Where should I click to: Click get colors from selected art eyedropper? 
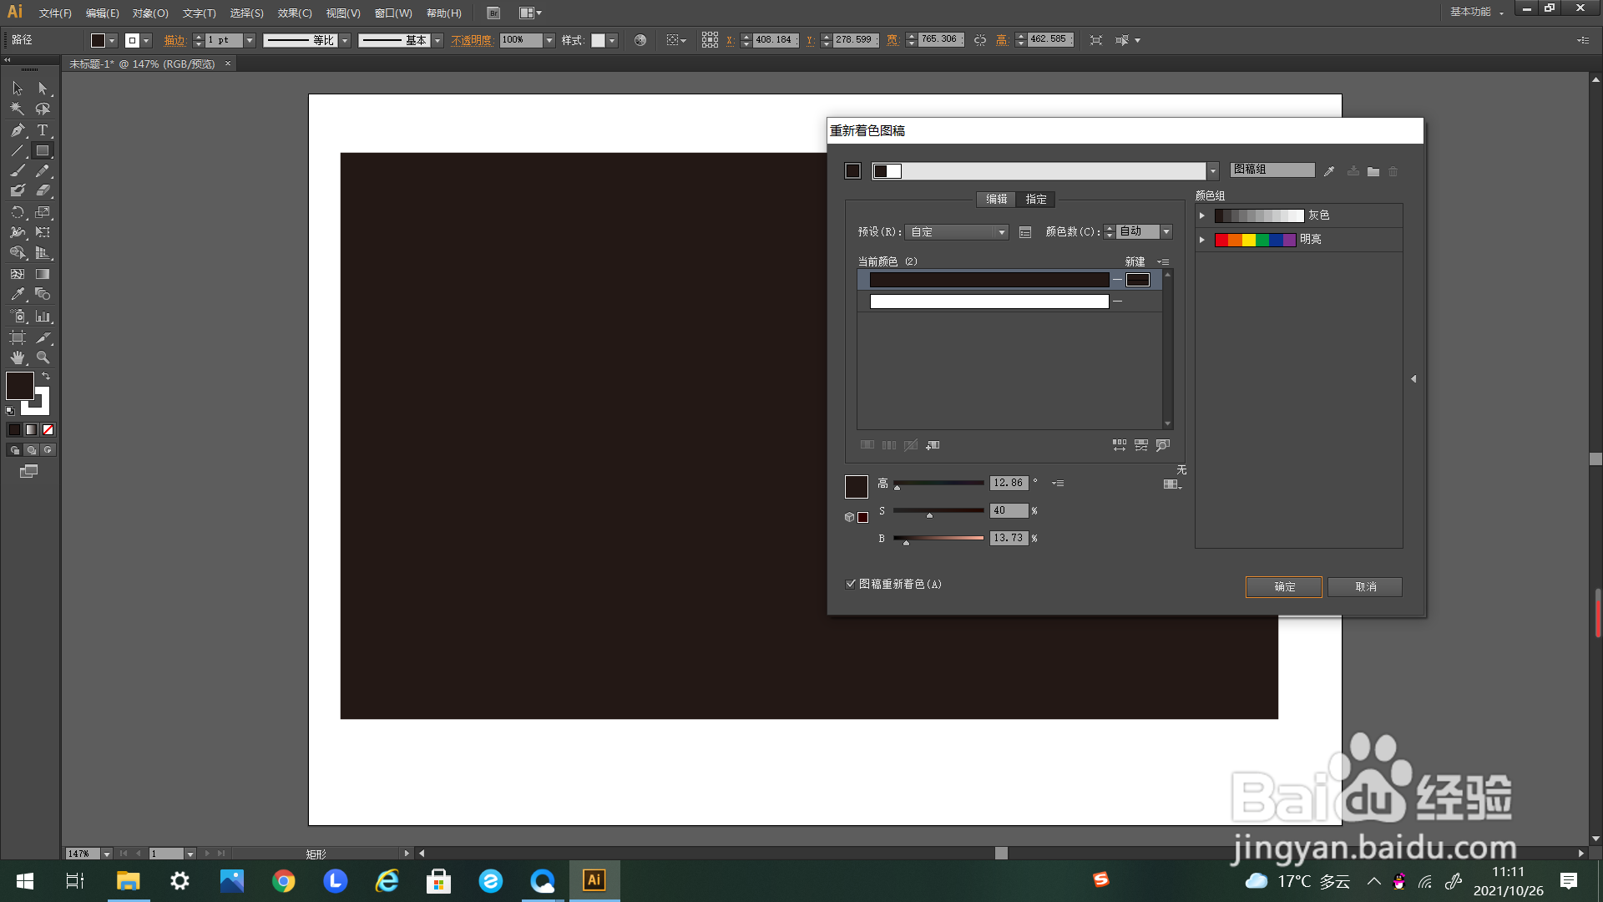point(1329,171)
